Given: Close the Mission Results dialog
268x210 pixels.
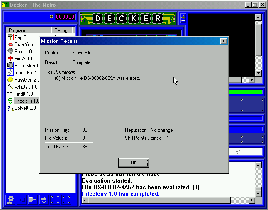Looking at the screenshot, I should click(x=223, y=41).
